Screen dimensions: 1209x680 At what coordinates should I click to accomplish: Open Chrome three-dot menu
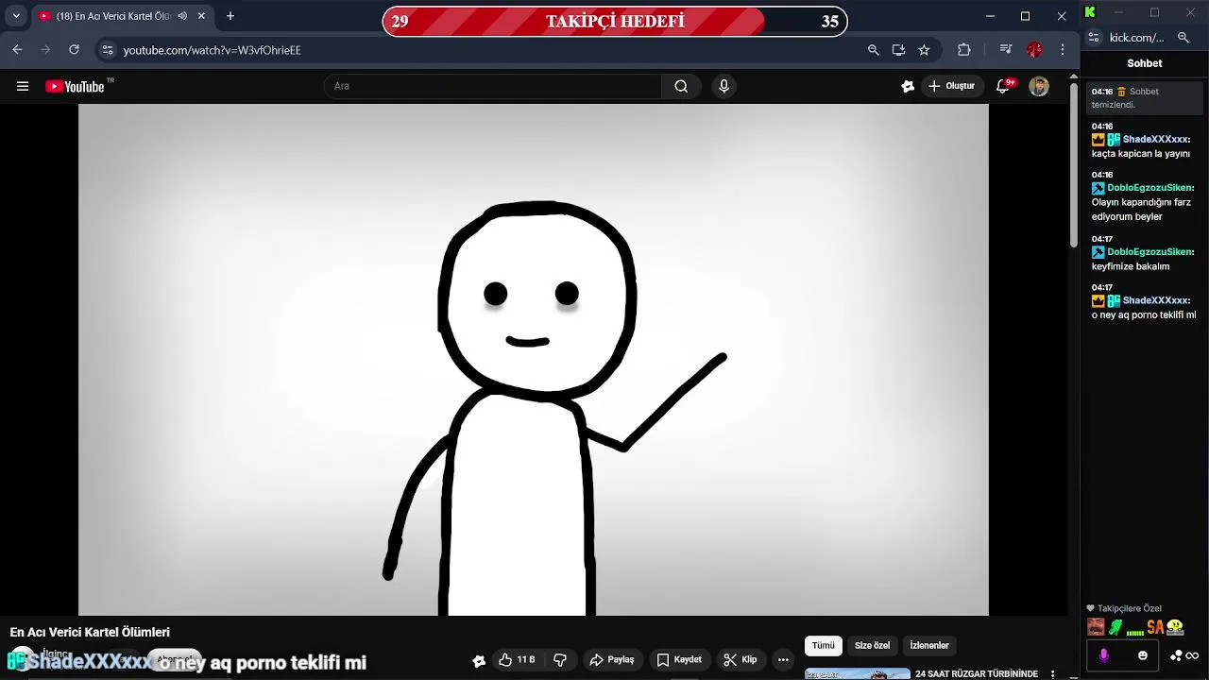[x=1064, y=50]
